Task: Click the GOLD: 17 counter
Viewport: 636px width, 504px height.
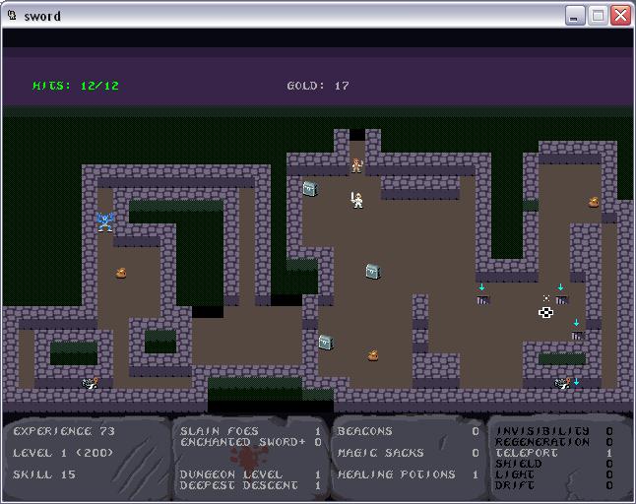Action: [318, 86]
